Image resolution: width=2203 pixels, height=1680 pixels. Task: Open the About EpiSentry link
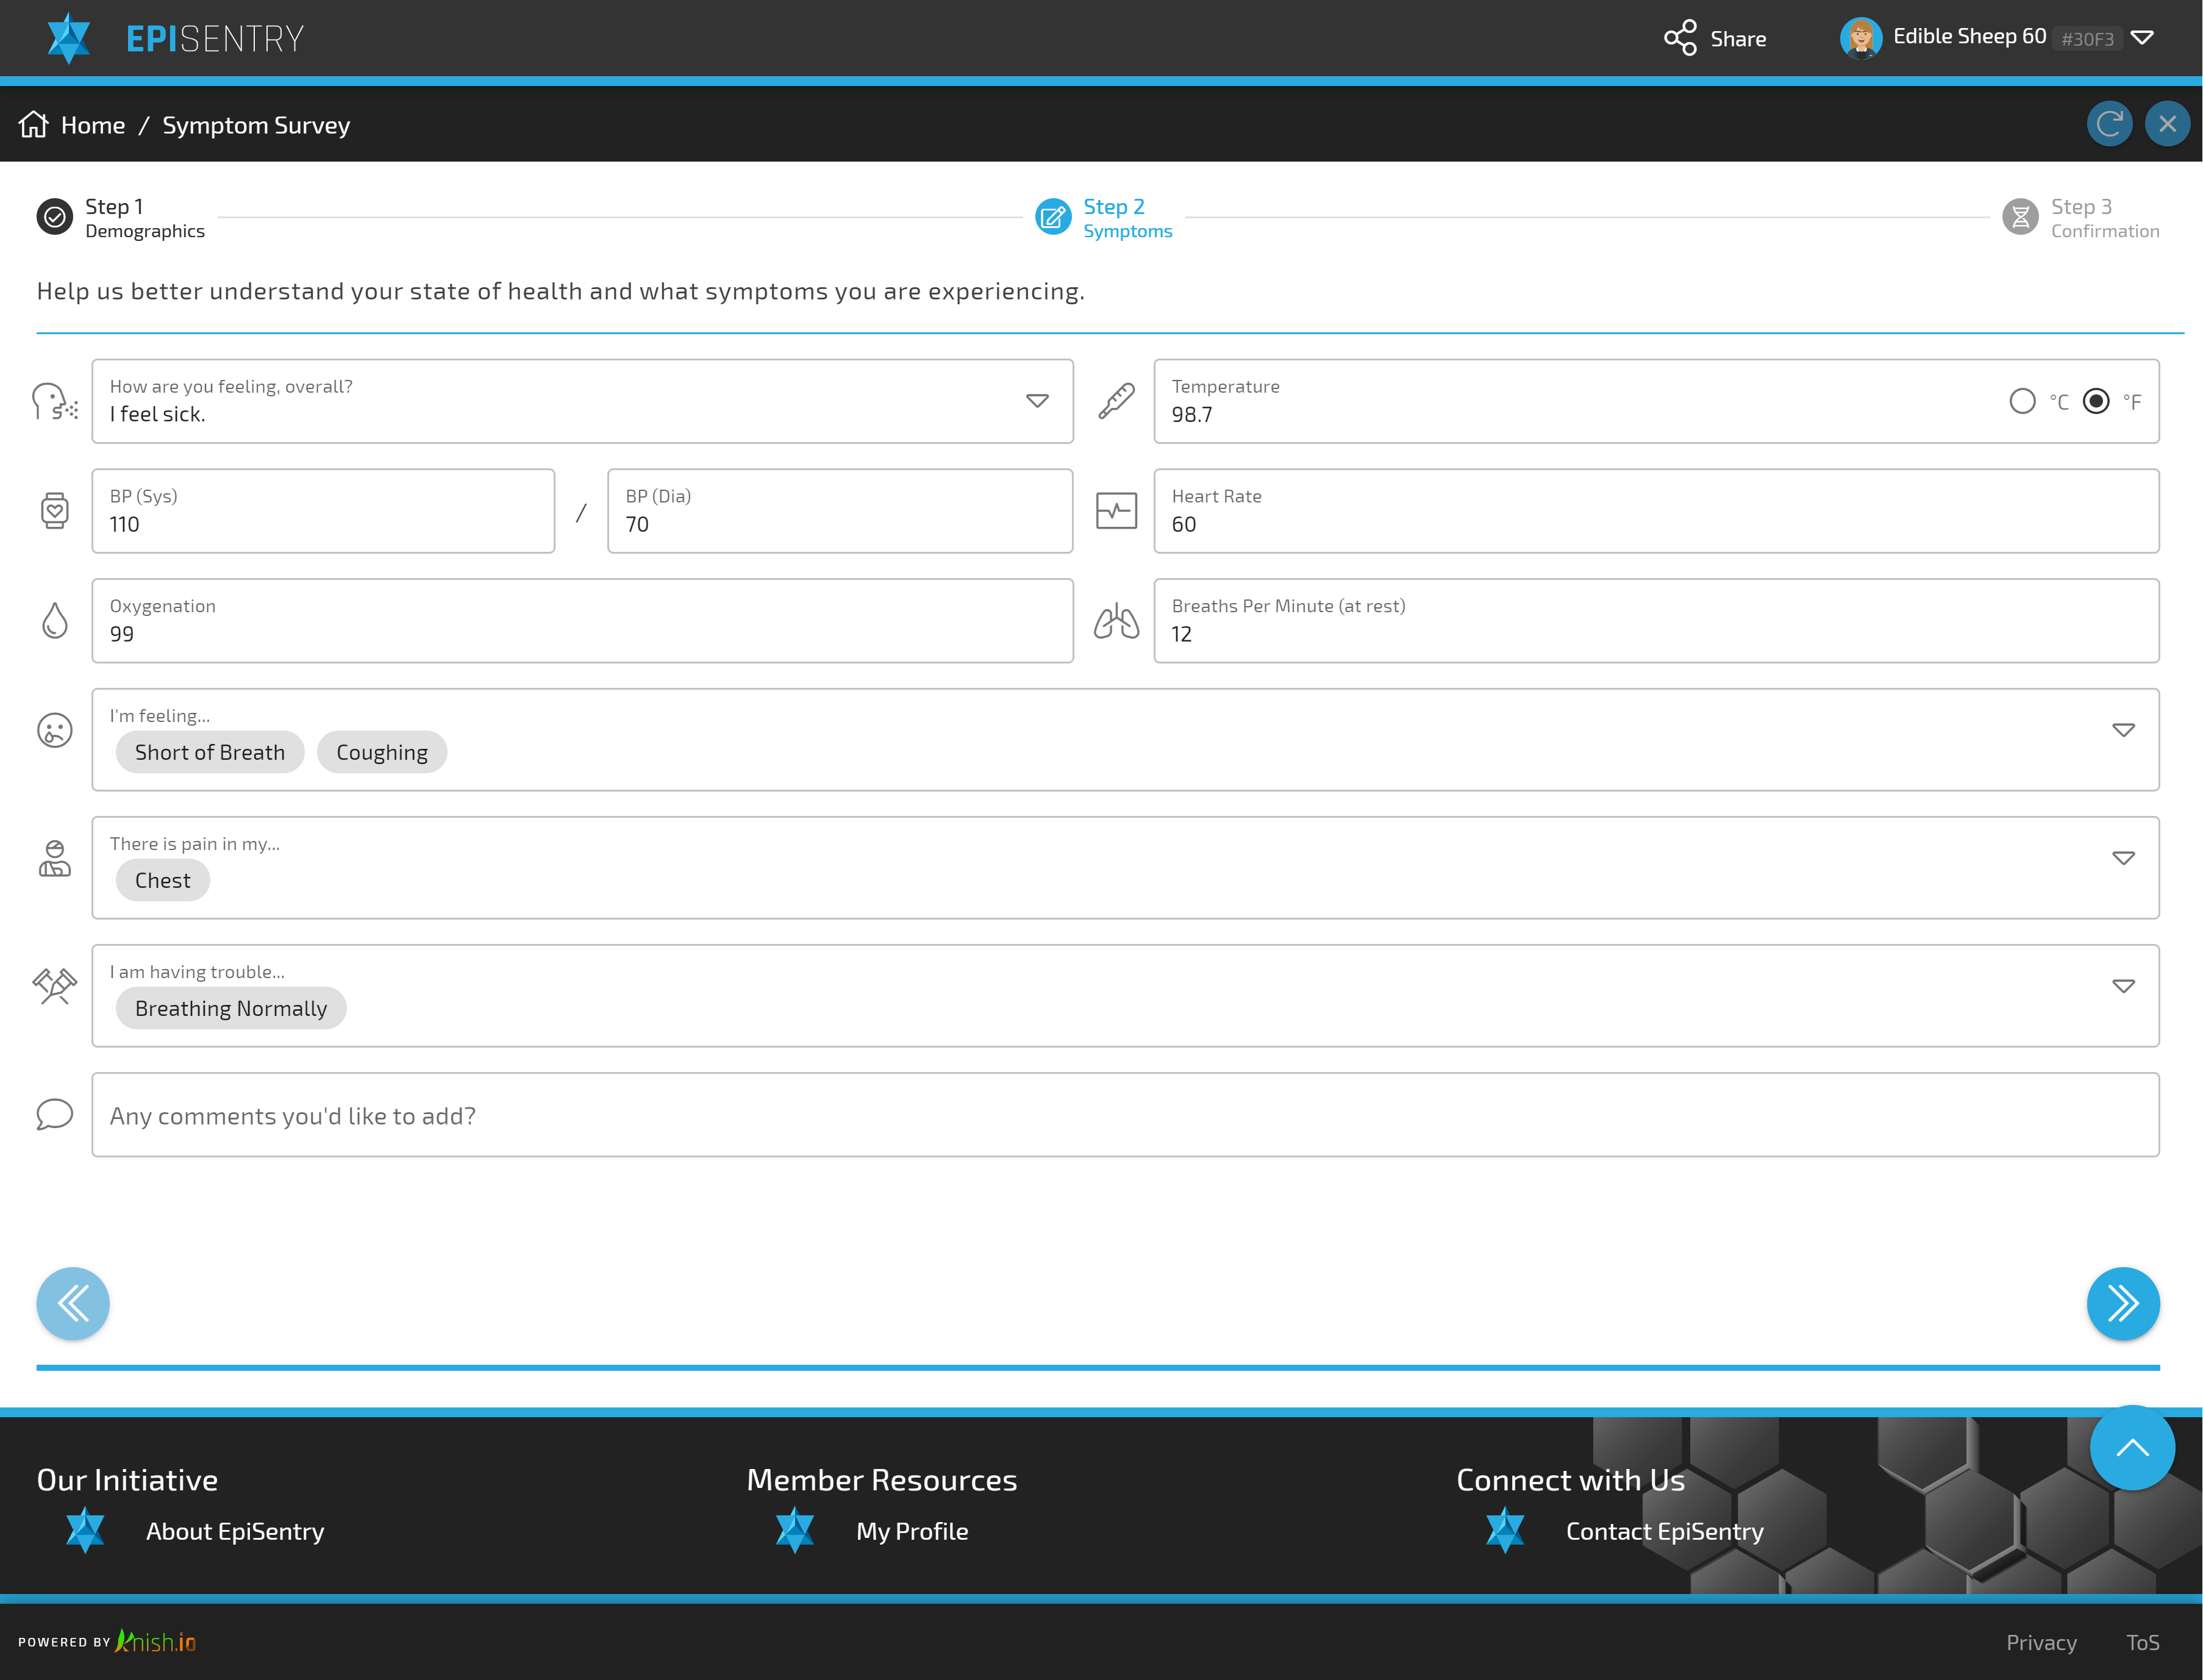click(x=235, y=1531)
